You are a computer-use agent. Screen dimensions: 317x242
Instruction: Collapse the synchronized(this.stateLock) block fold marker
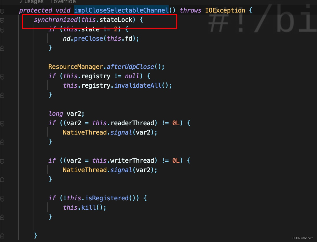point(2,20)
